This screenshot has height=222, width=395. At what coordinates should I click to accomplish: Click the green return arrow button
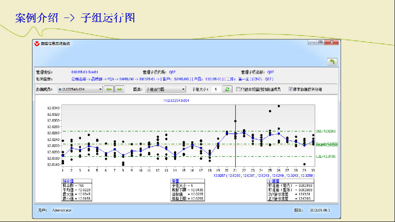(332, 62)
